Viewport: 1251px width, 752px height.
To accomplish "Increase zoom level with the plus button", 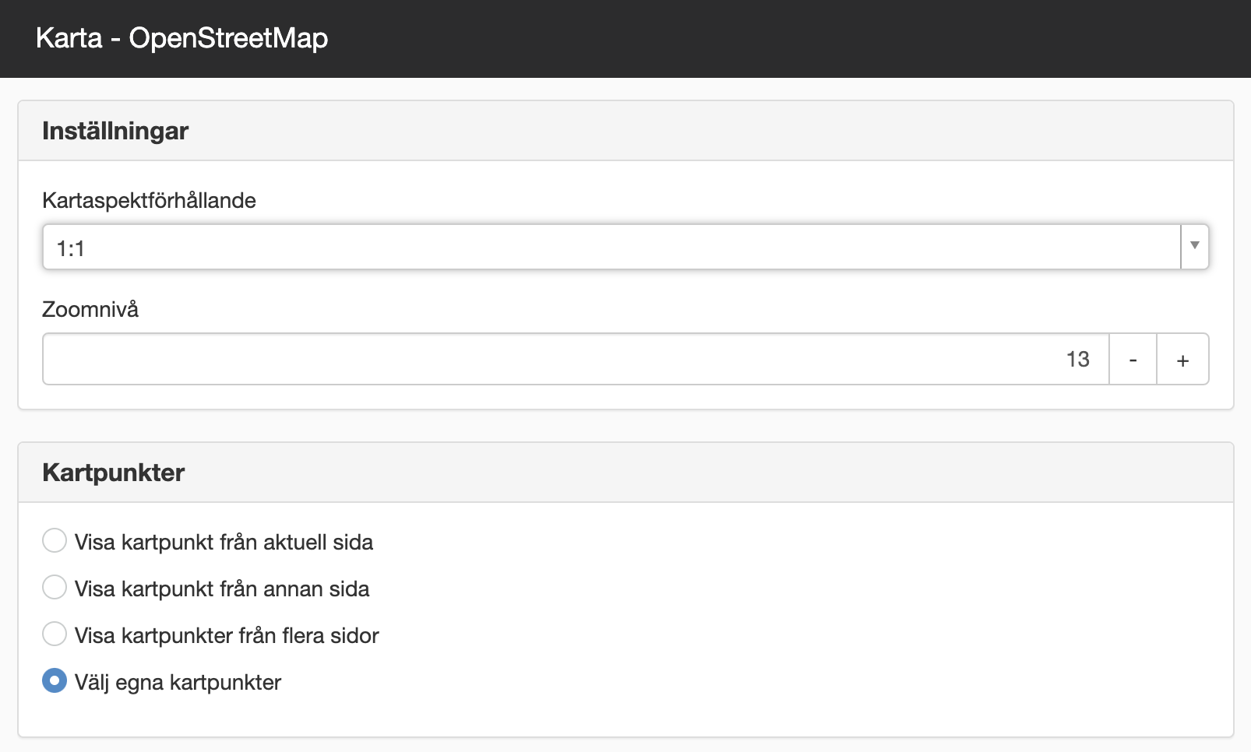I will pyautogui.click(x=1182, y=359).
